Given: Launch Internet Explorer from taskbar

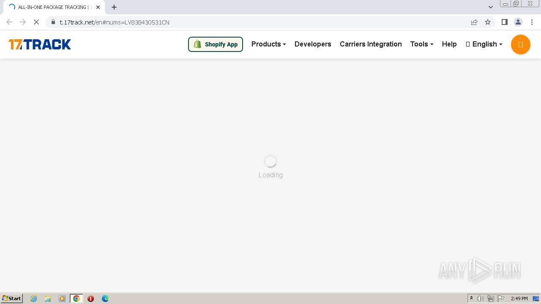Looking at the screenshot, I should (x=34, y=299).
